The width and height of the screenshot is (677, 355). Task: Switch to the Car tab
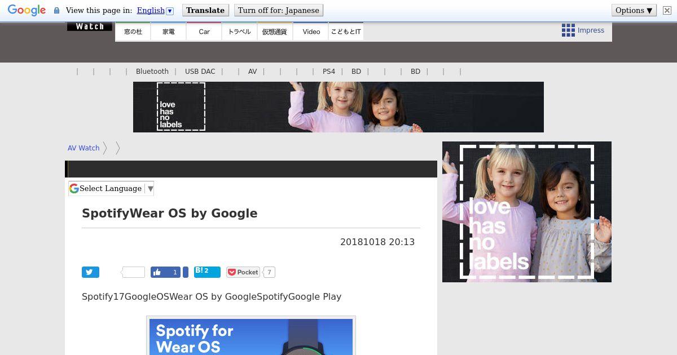[x=204, y=32]
